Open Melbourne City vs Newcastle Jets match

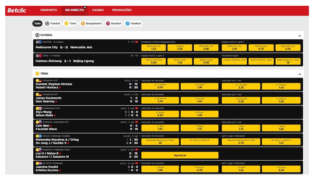coord(64,47)
